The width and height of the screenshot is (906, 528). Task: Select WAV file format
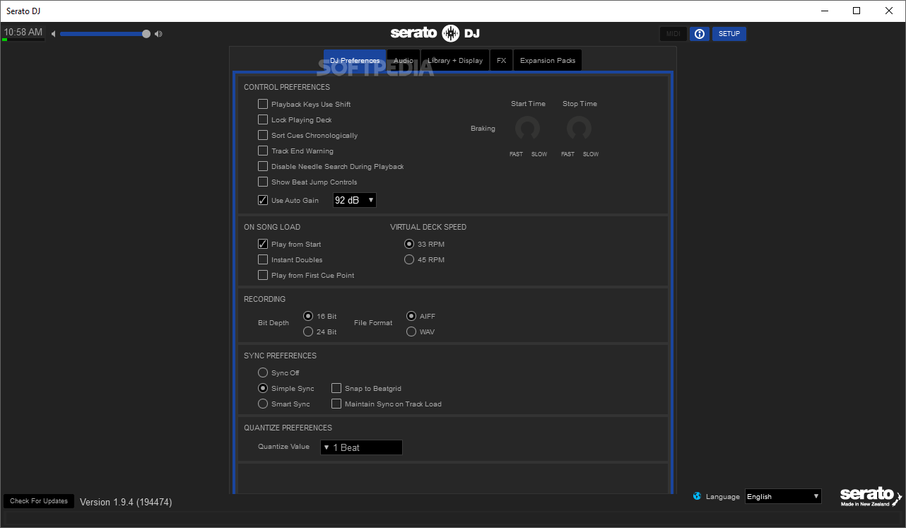click(411, 332)
